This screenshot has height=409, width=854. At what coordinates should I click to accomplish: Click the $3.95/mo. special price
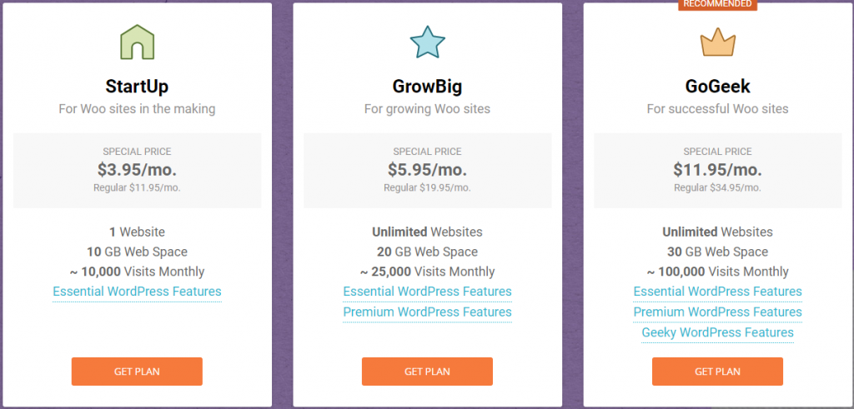[x=137, y=170]
